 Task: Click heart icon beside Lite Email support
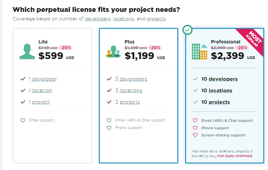point(23,120)
